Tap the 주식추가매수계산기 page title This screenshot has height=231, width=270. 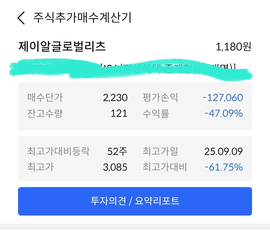tap(82, 18)
